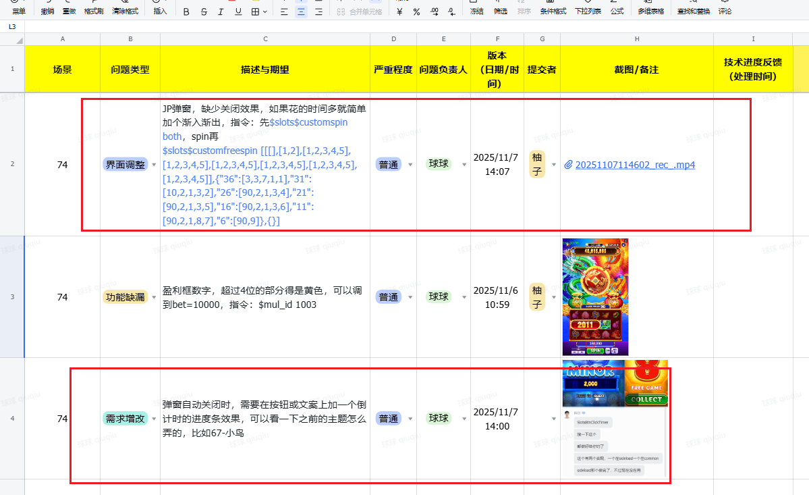Toggle italic text formatting
The height and width of the screenshot is (495, 809).
[x=221, y=11]
